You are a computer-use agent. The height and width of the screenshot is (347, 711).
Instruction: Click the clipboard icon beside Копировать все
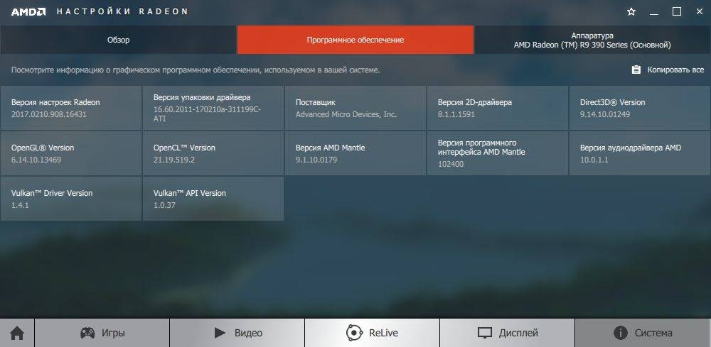click(636, 70)
